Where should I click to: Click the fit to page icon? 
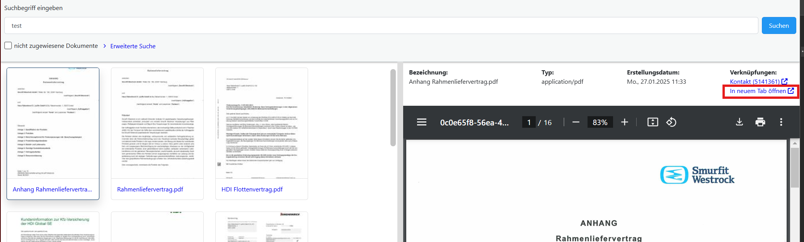click(x=652, y=122)
